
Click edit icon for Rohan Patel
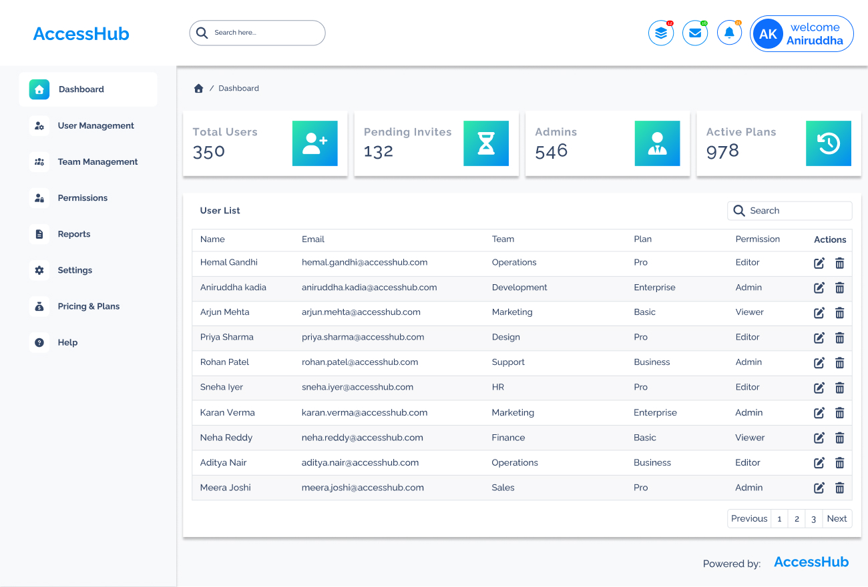coord(819,363)
